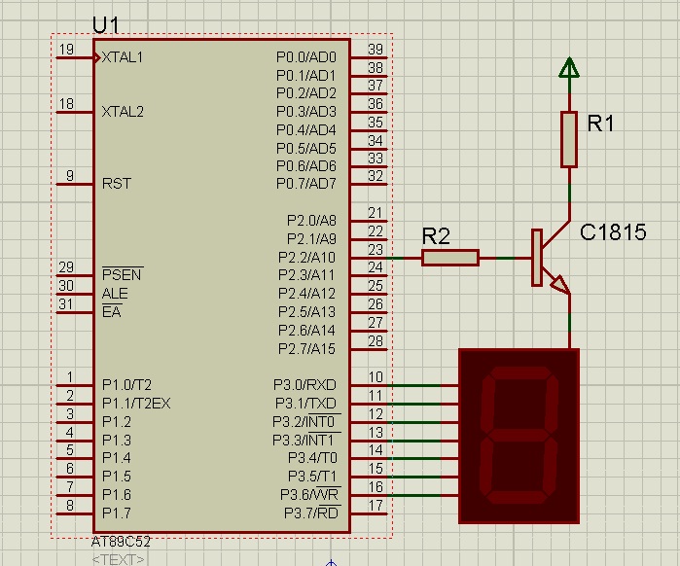Click the P0.3/AD3 pin label

click(x=306, y=112)
